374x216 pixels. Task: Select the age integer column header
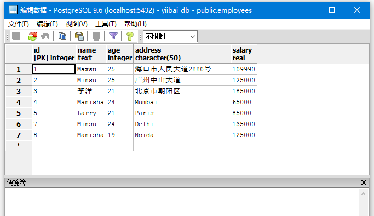(119, 54)
